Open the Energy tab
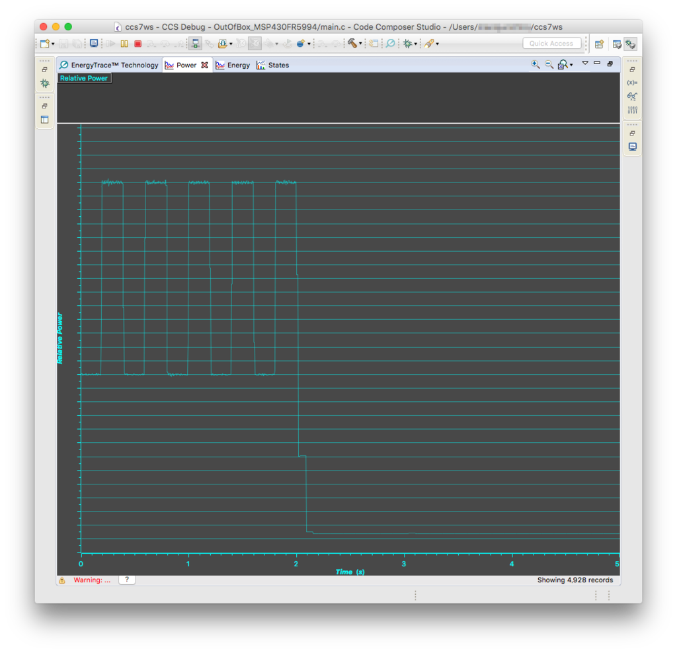Image resolution: width=677 pixels, height=653 pixels. point(233,65)
